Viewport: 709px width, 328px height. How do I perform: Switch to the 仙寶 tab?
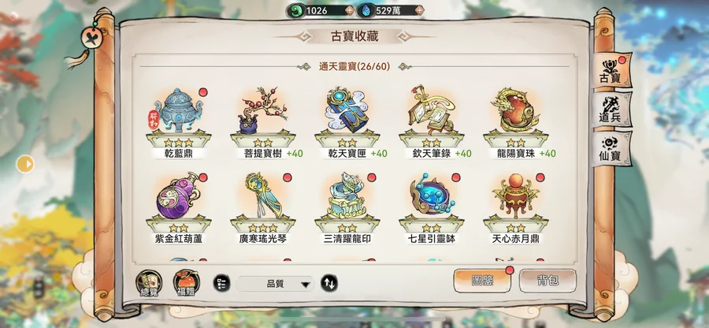pos(611,148)
